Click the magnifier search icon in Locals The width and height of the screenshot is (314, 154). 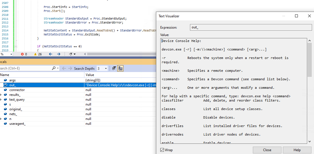[x=54, y=68]
